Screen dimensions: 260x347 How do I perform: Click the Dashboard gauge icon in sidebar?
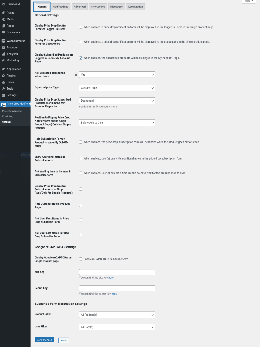click(3, 4)
